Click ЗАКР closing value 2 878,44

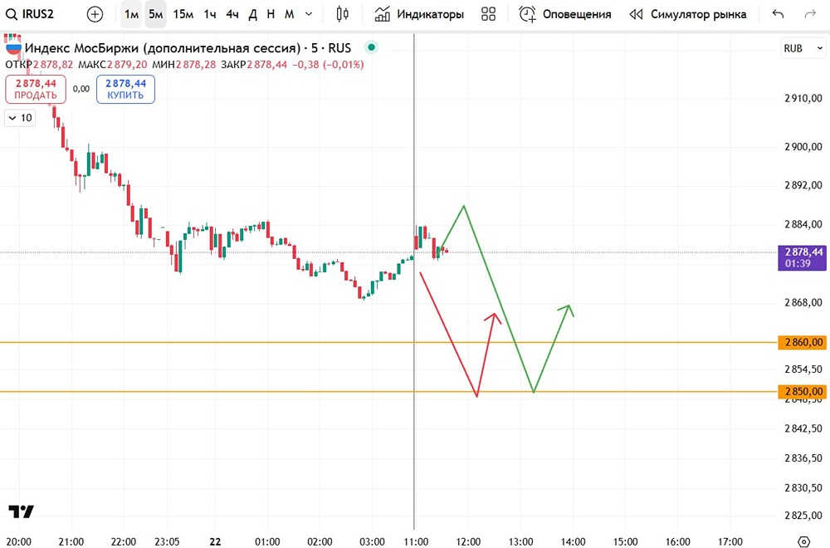(267, 65)
